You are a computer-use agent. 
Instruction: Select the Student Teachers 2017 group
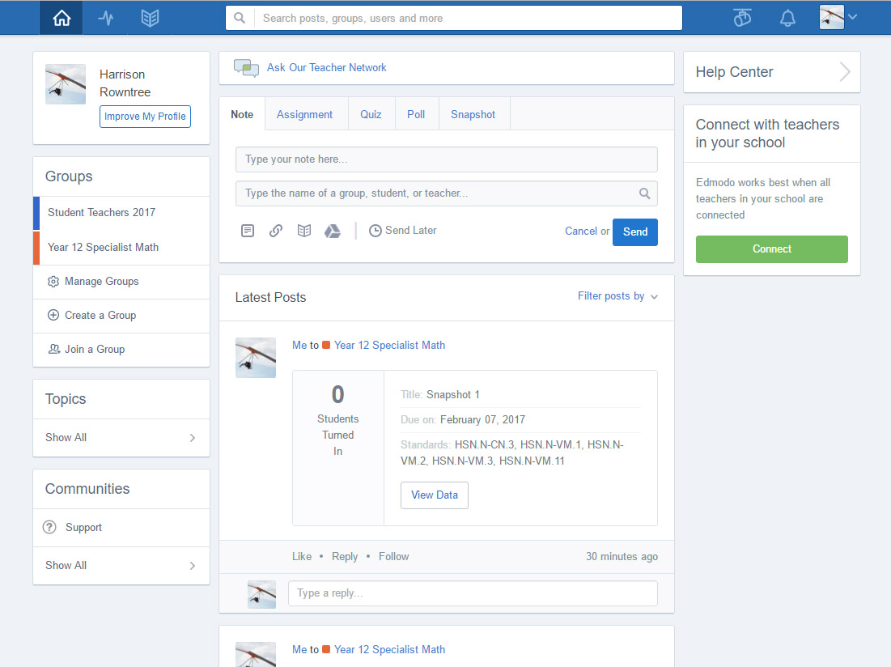(121, 213)
